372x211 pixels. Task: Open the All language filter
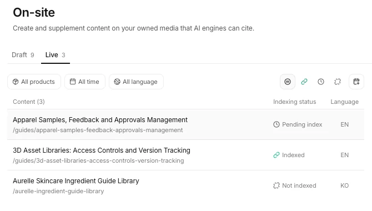point(136,82)
